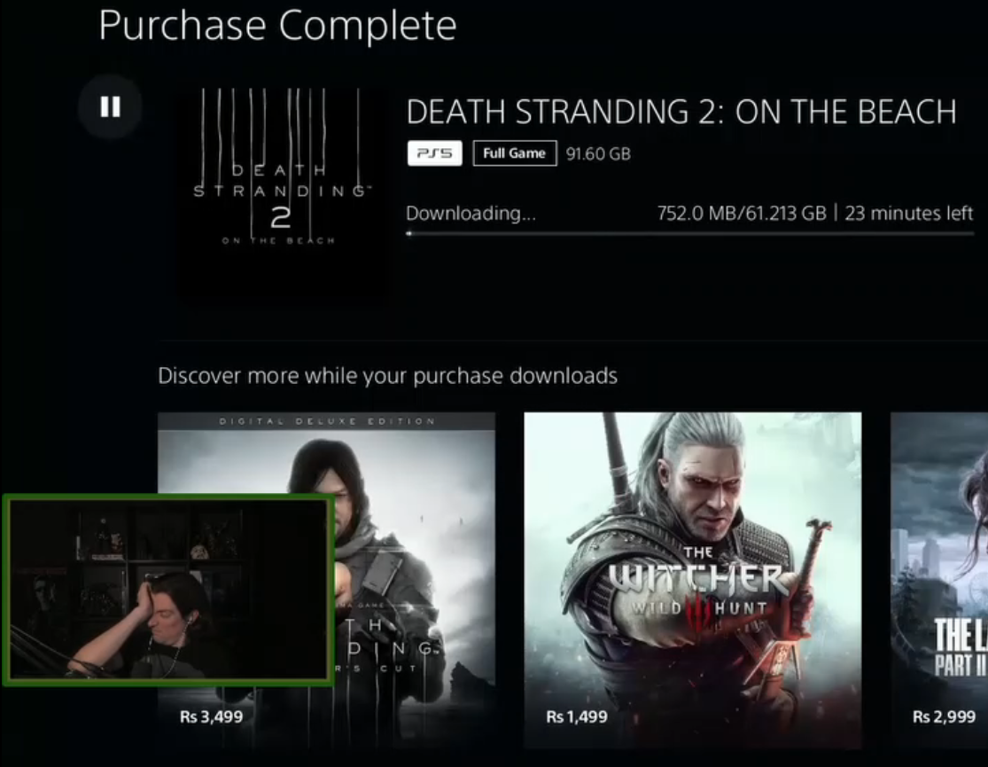This screenshot has width=988, height=767.
Task: Click the 23 minutes left indicator
Action: pos(908,213)
